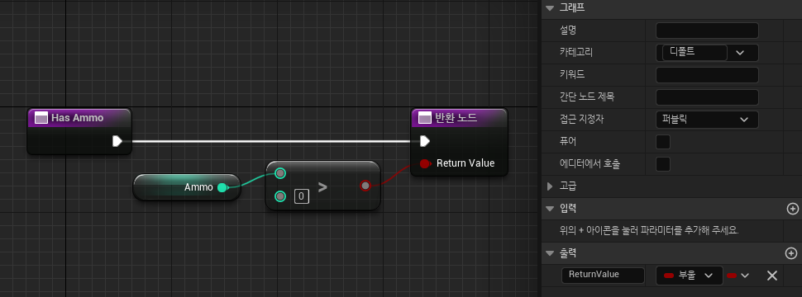Open the 접근 지정자 퍼블릭 dropdown
802x297 pixels.
(707, 120)
